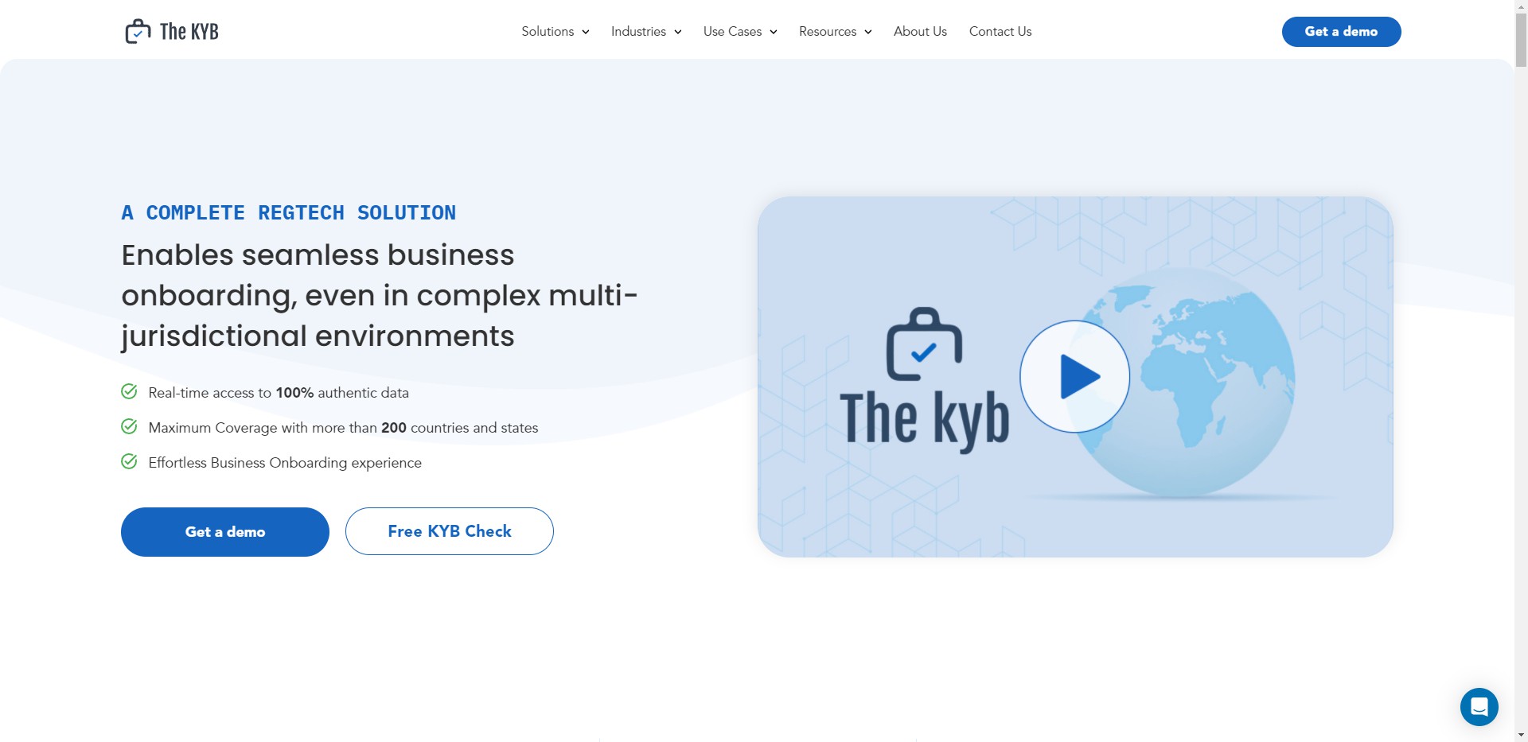
Task: Click Get a demo in the top right
Action: coord(1341,32)
